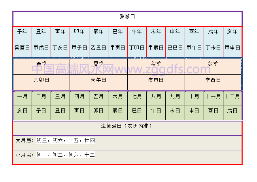The width and height of the screenshot is (257, 182).
Task: Click the 甲辰日 cell
Action: (x=156, y=49)
